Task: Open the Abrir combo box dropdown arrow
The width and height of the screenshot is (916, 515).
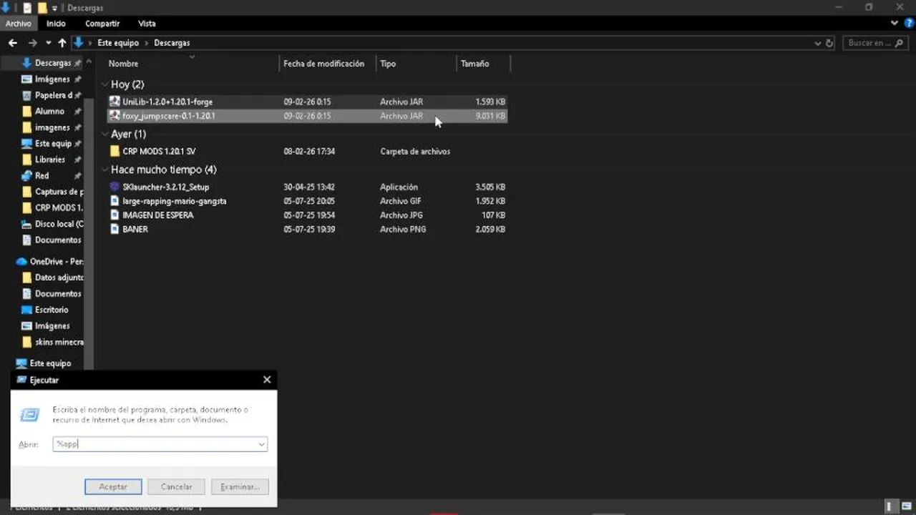Action: tap(262, 444)
